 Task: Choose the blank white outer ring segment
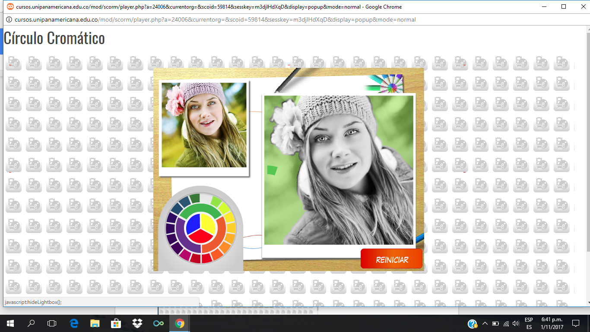coord(206,198)
